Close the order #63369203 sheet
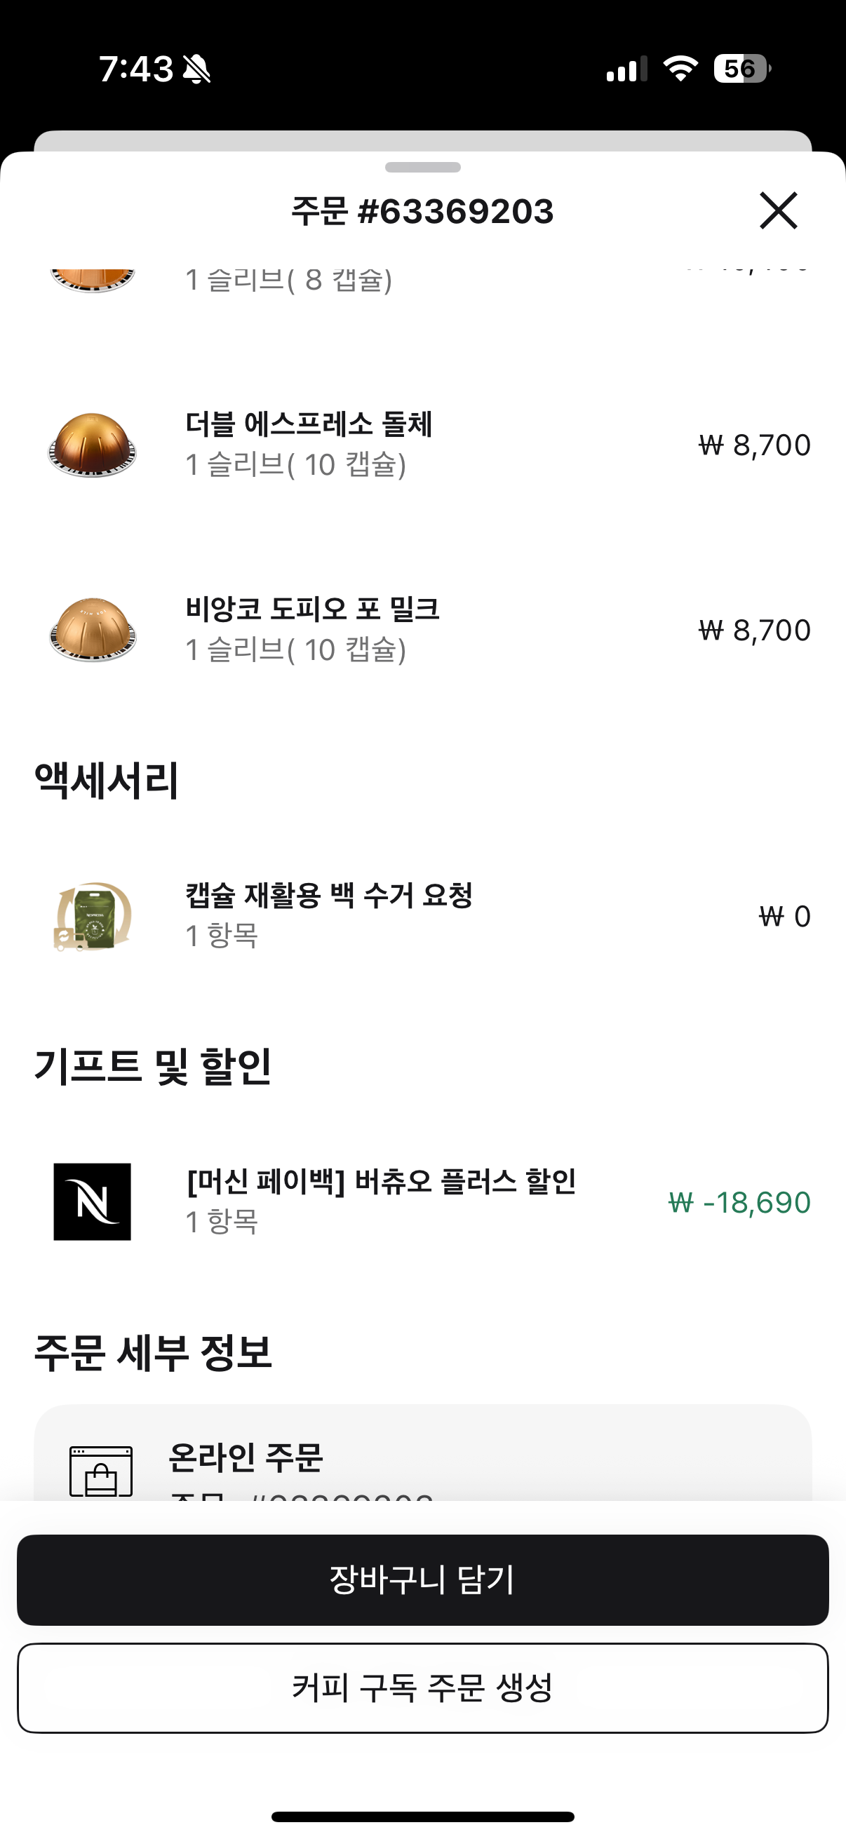Screen dimensions: 846x1839 [777, 210]
